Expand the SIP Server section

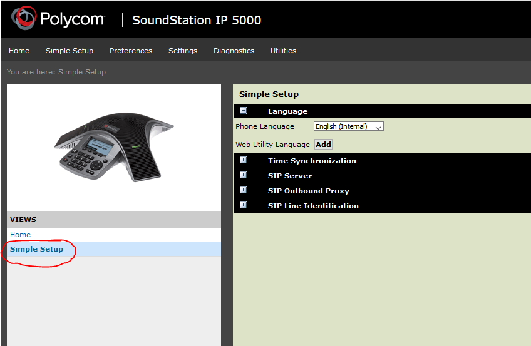[x=243, y=175]
